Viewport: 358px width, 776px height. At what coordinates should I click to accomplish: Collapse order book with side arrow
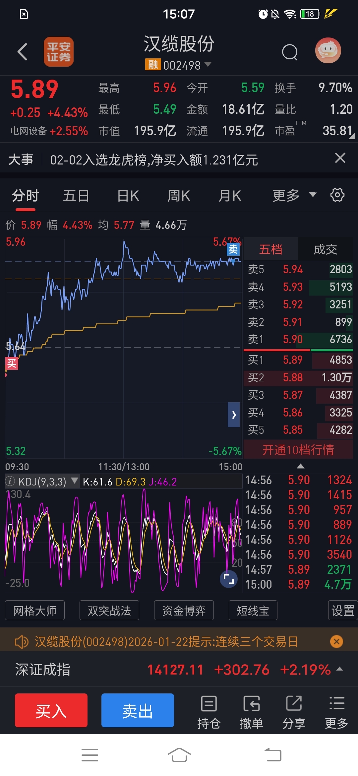click(234, 415)
